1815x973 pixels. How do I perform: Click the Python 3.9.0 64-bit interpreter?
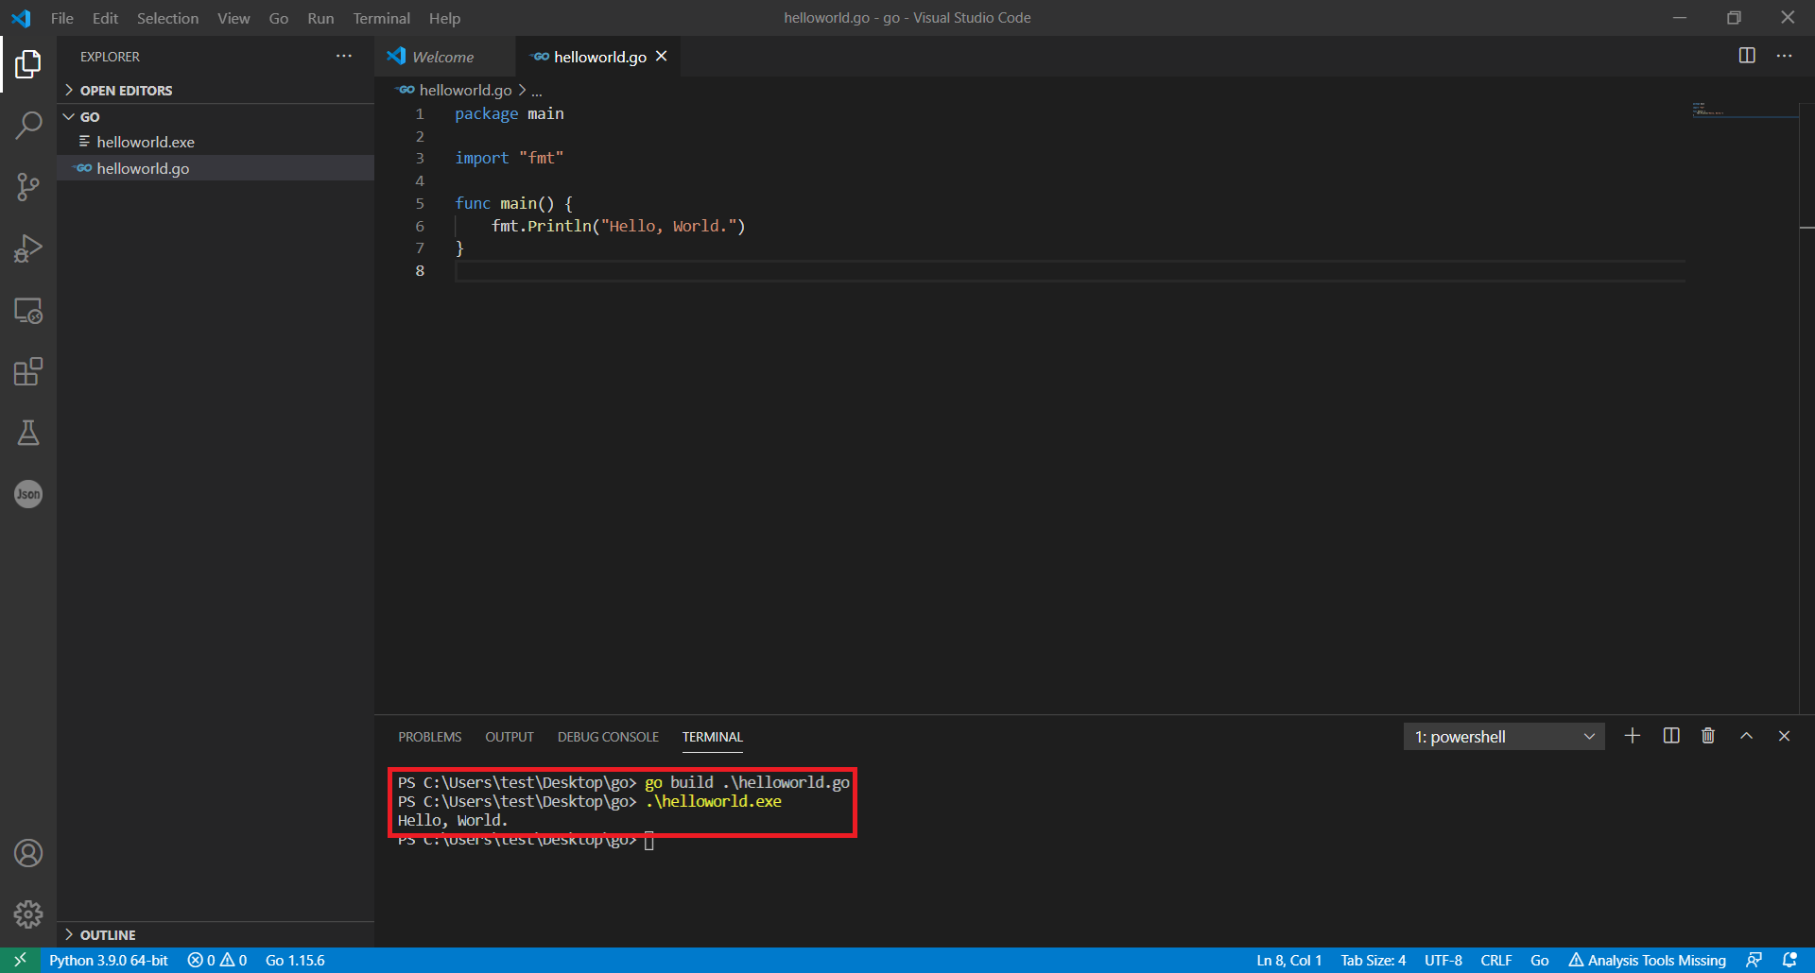109,960
